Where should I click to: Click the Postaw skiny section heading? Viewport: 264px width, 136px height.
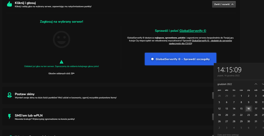point(25,94)
